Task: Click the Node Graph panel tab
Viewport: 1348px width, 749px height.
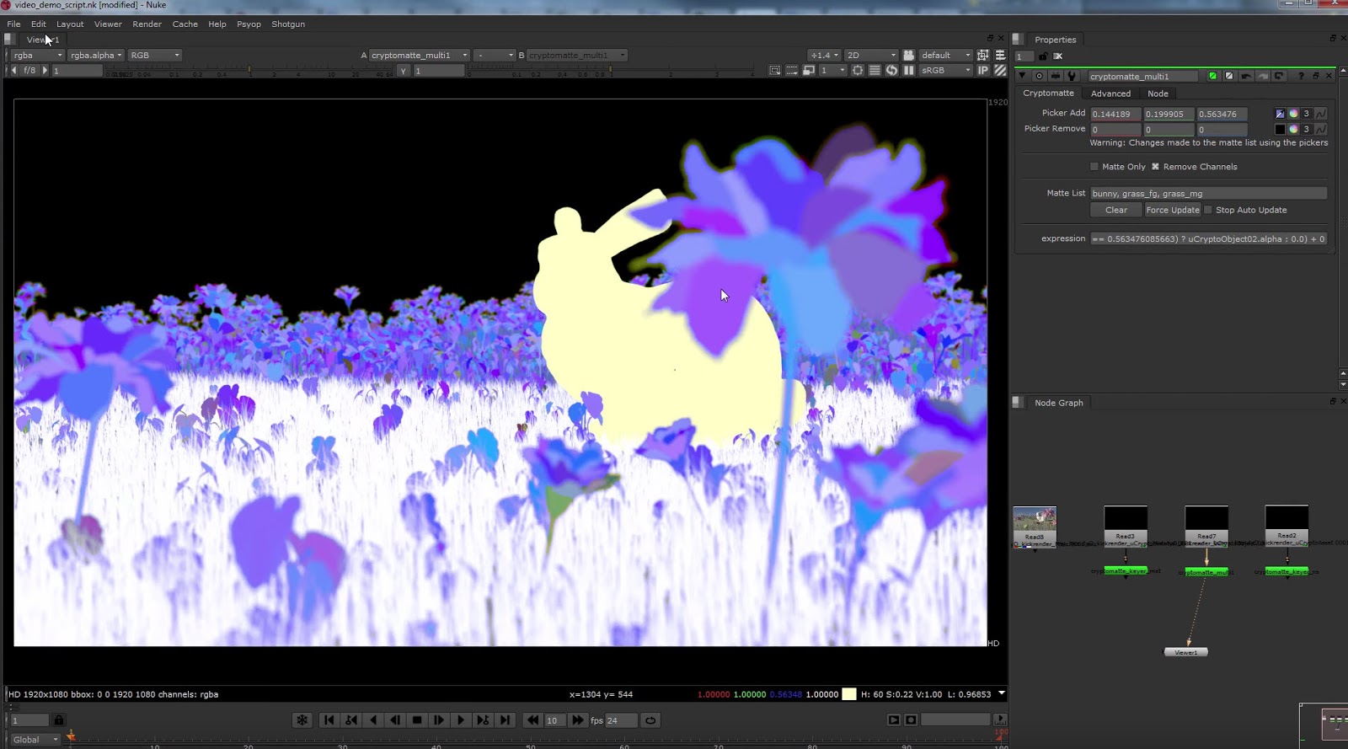Action: coord(1058,403)
